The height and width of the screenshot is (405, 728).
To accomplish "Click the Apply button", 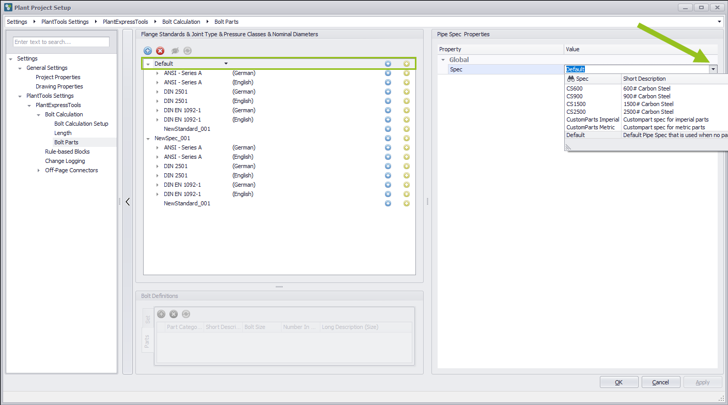I will point(703,382).
